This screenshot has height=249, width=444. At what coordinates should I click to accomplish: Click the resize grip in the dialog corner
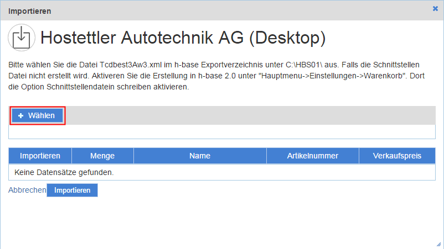point(438,244)
